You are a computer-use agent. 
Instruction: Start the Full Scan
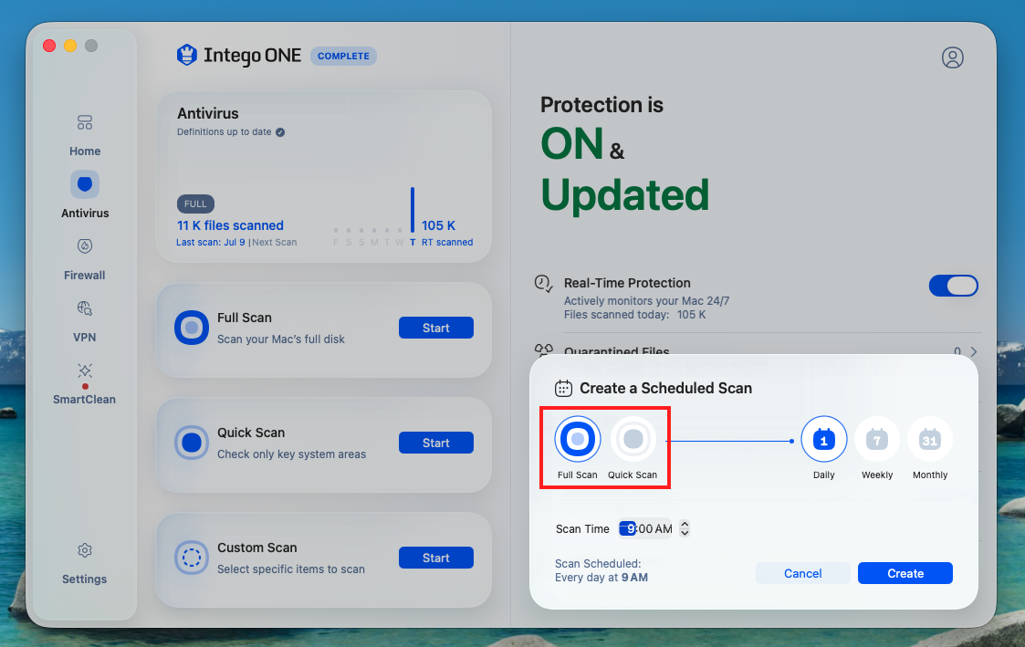[x=436, y=328]
